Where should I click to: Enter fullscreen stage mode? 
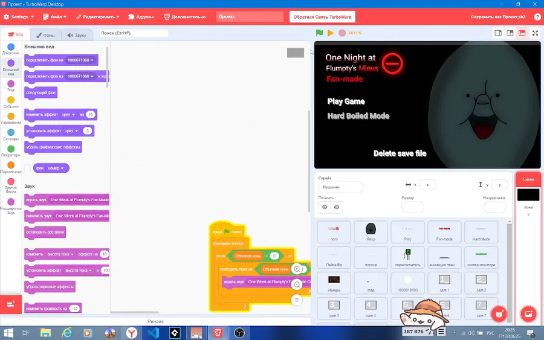pyautogui.click(x=535, y=33)
